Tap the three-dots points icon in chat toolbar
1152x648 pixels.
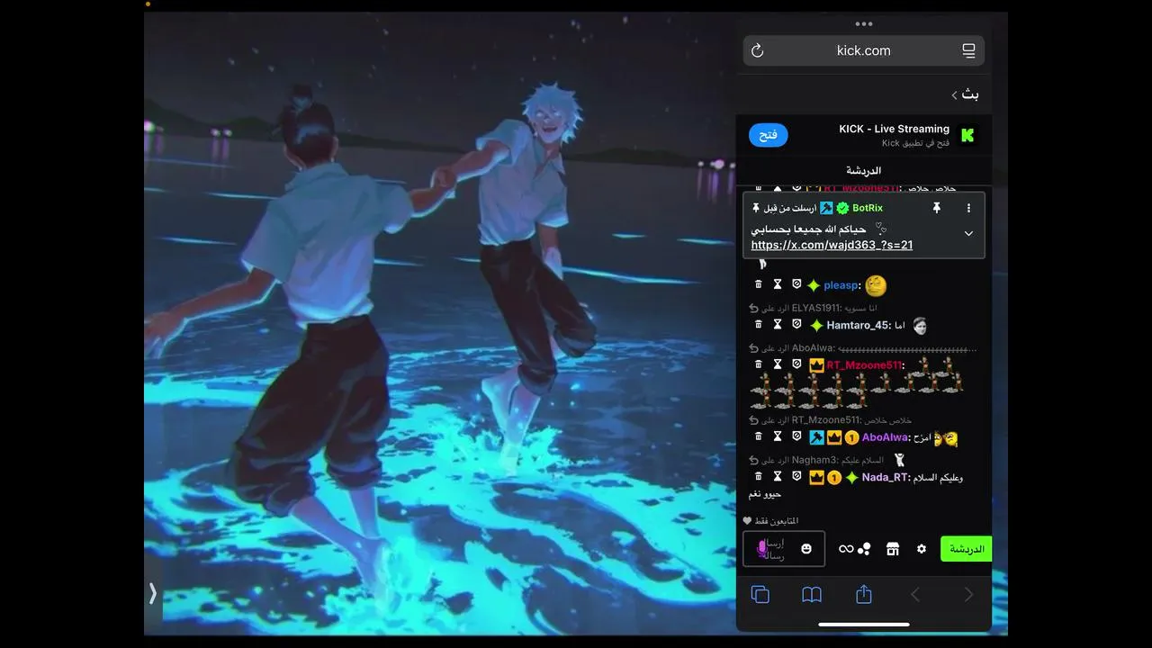864,549
